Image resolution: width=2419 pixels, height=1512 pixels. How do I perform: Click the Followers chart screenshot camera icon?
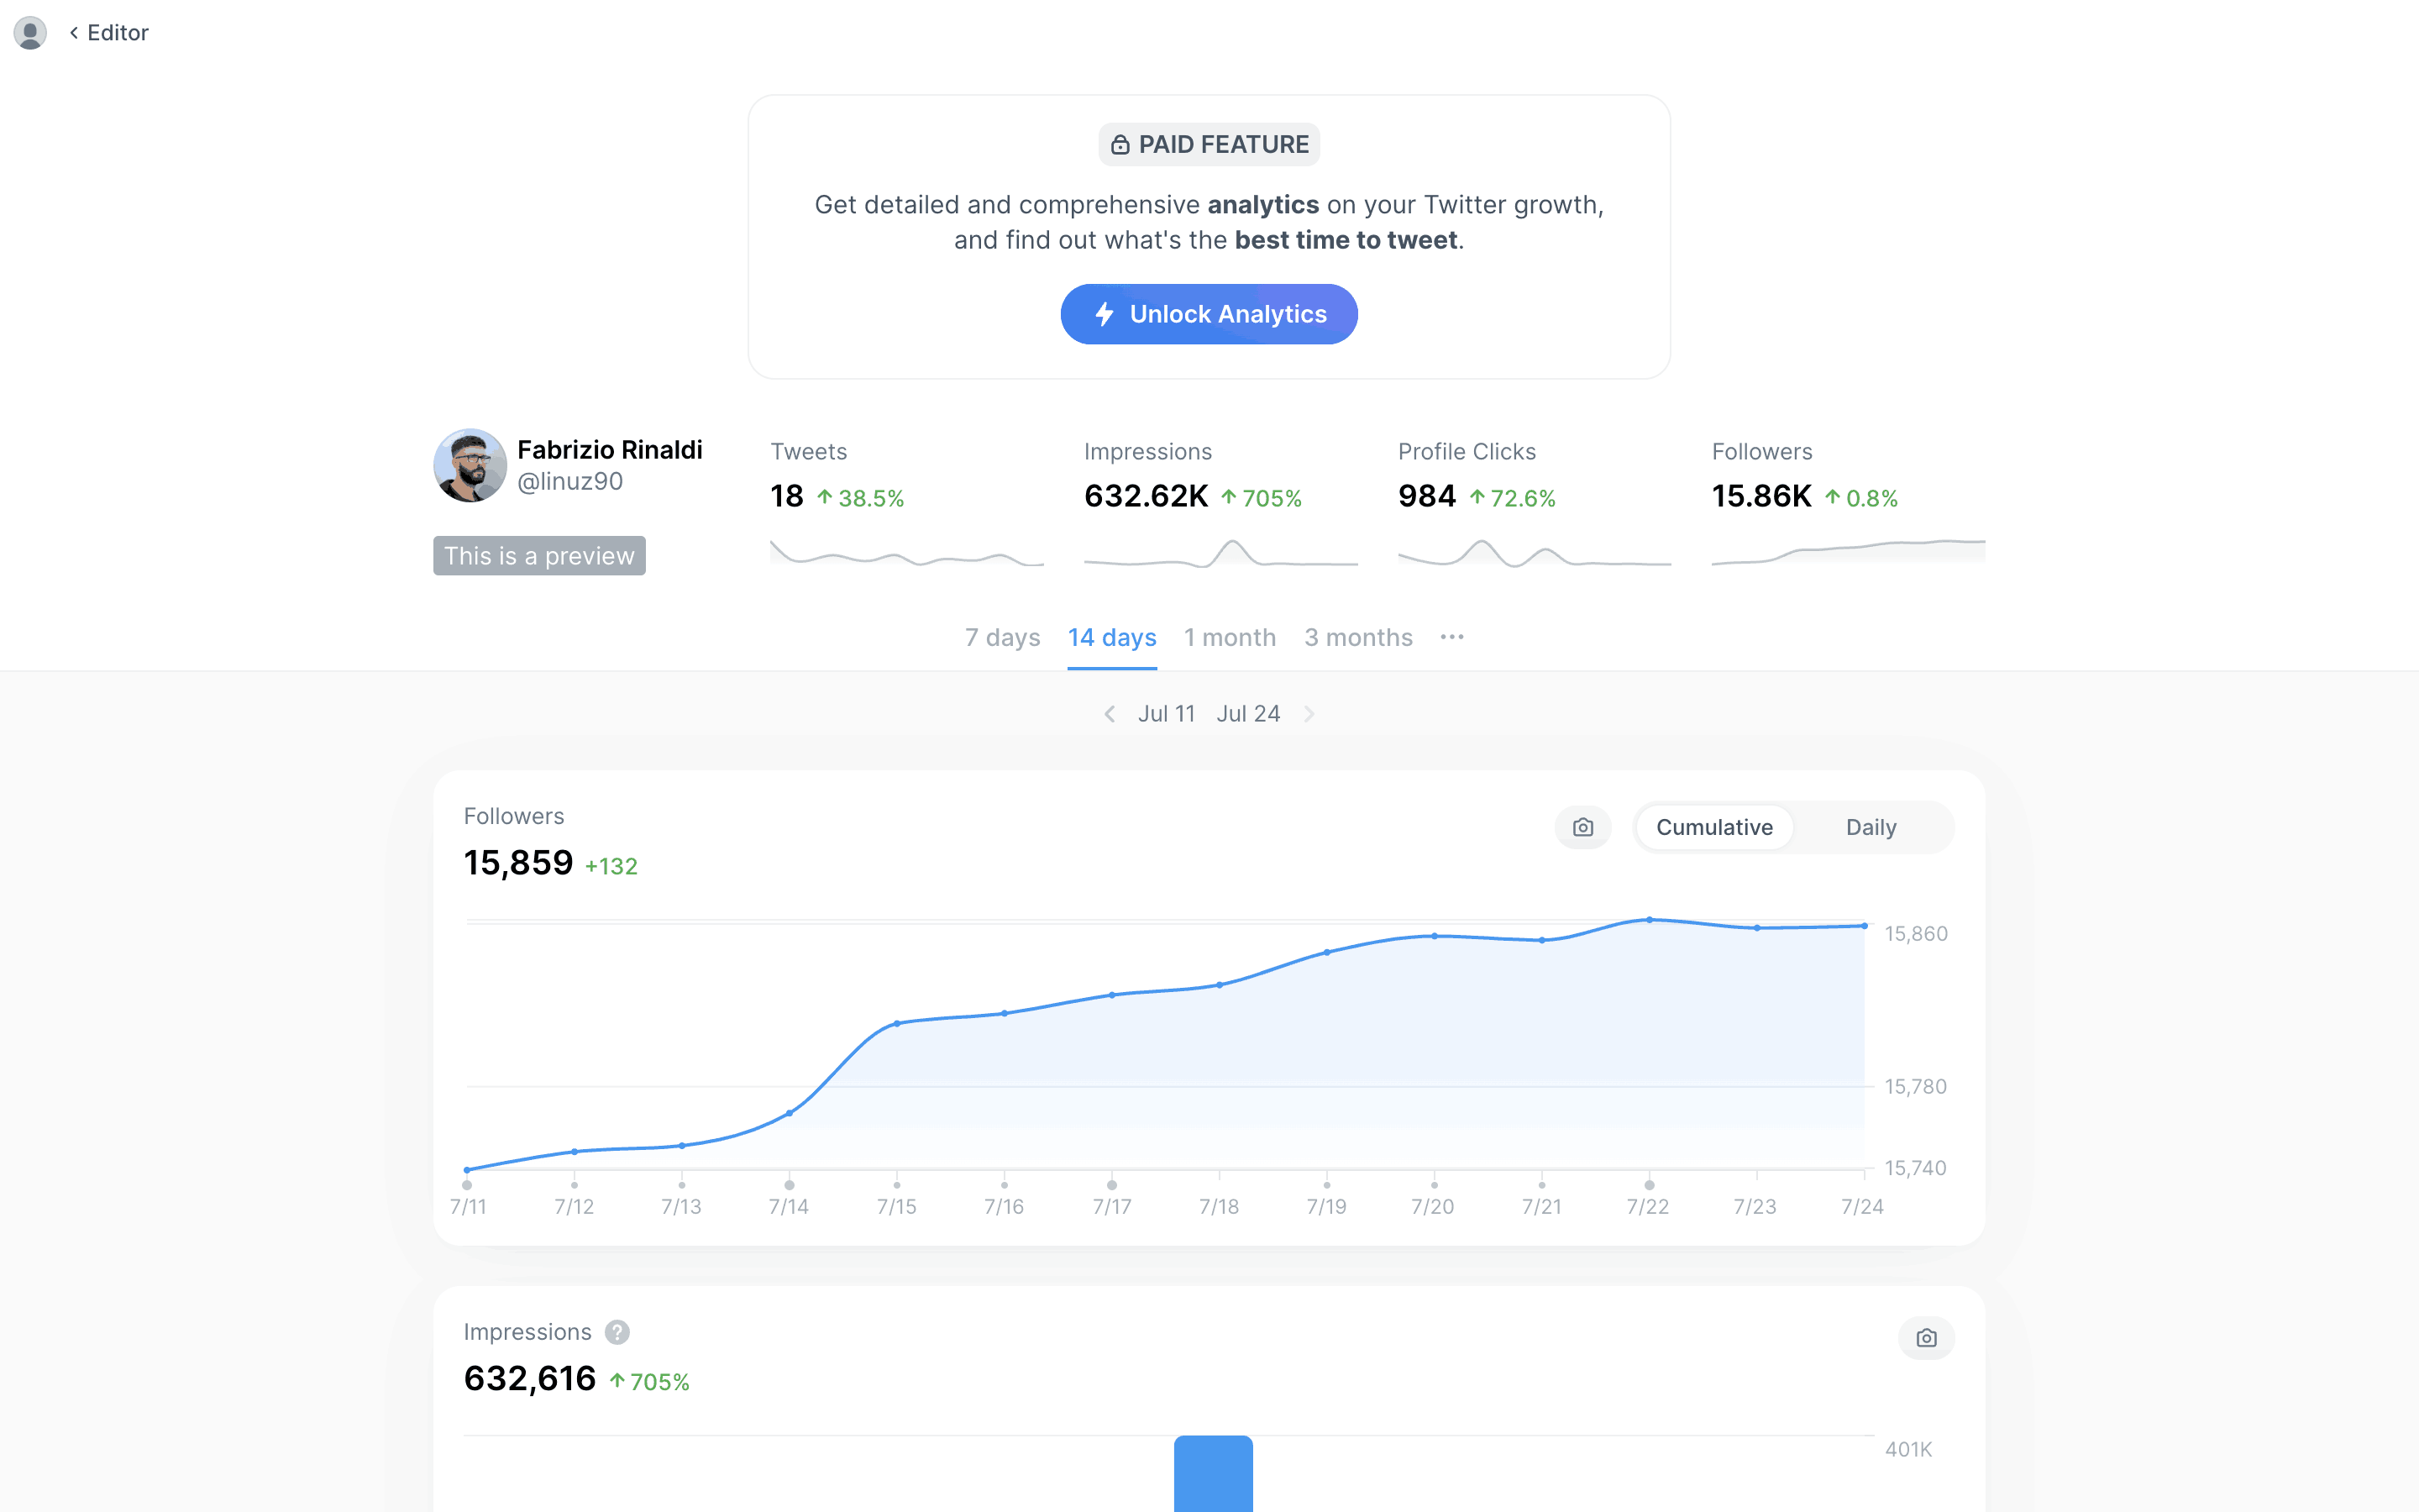(1582, 827)
